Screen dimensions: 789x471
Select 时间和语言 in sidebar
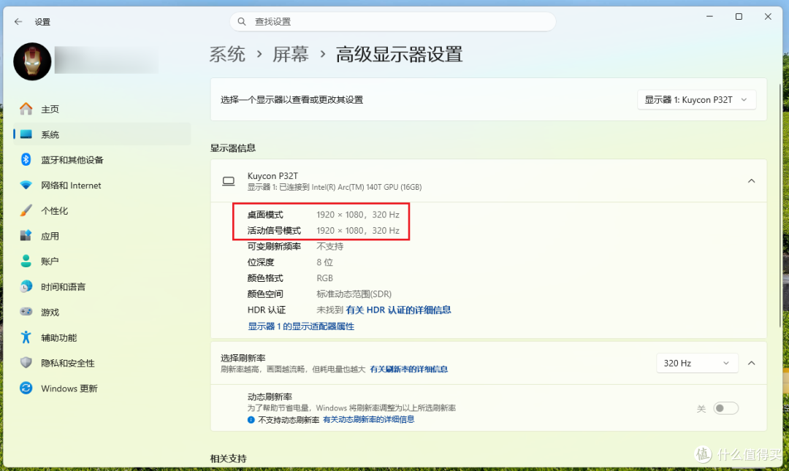click(102, 286)
